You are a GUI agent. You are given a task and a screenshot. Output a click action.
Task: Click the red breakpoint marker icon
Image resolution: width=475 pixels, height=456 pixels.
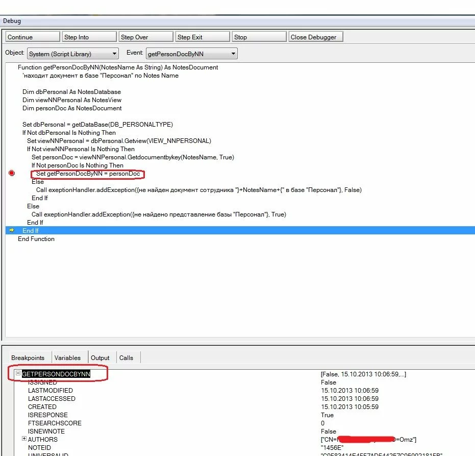12,174
